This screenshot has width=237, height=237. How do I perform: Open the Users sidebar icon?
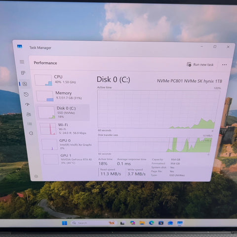(x=29, y=114)
